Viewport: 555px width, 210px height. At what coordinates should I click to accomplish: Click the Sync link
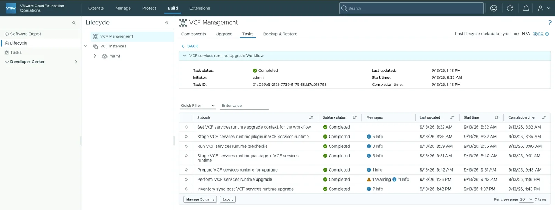pyautogui.click(x=538, y=34)
